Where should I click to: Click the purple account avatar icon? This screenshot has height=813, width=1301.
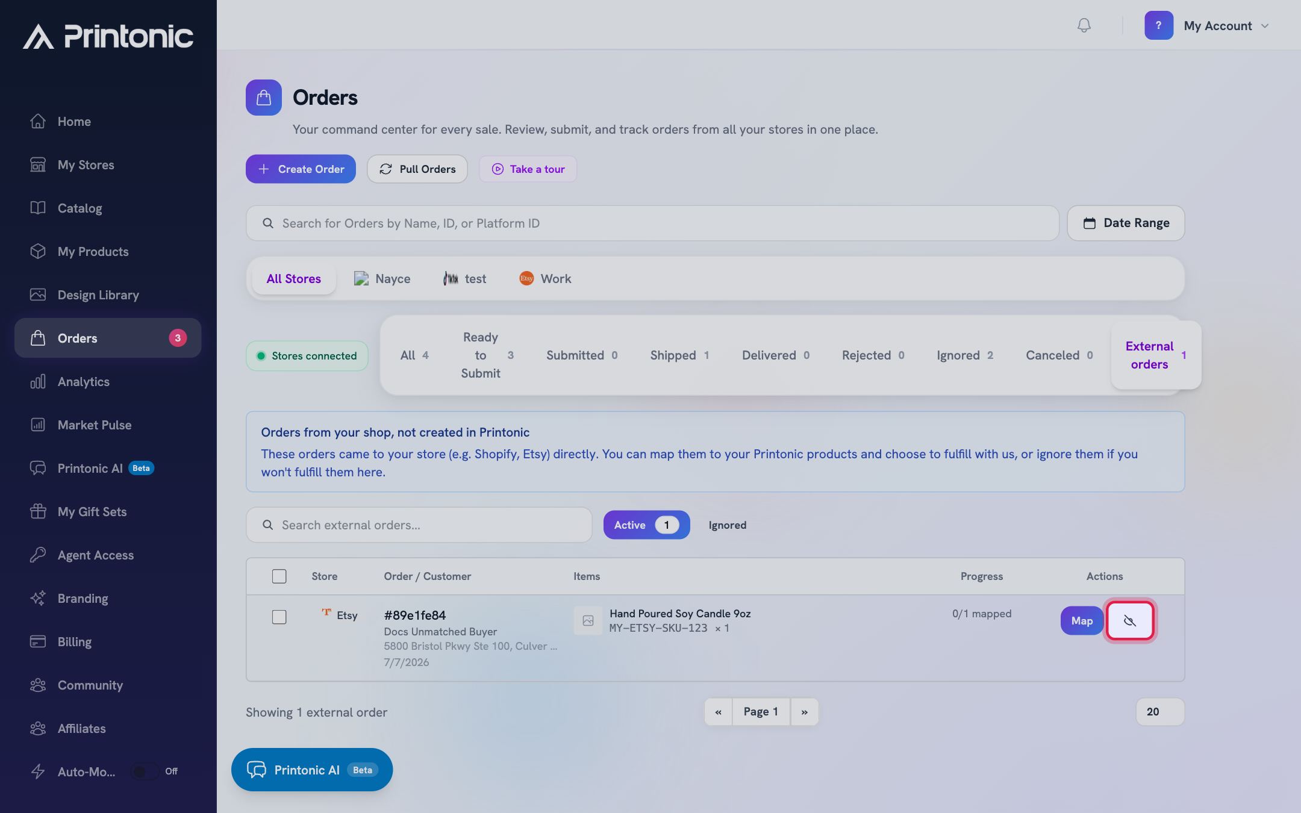[x=1159, y=25]
